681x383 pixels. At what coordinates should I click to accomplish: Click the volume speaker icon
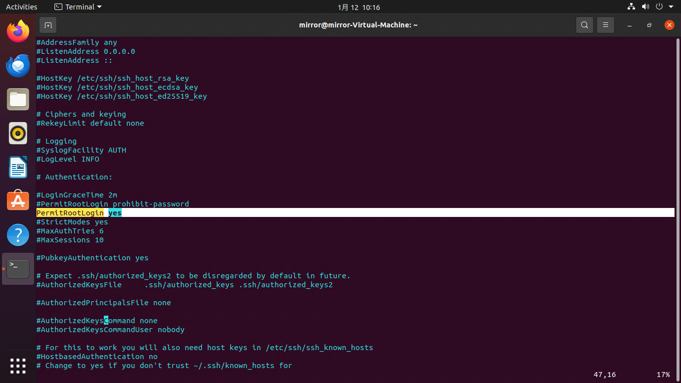645,7
